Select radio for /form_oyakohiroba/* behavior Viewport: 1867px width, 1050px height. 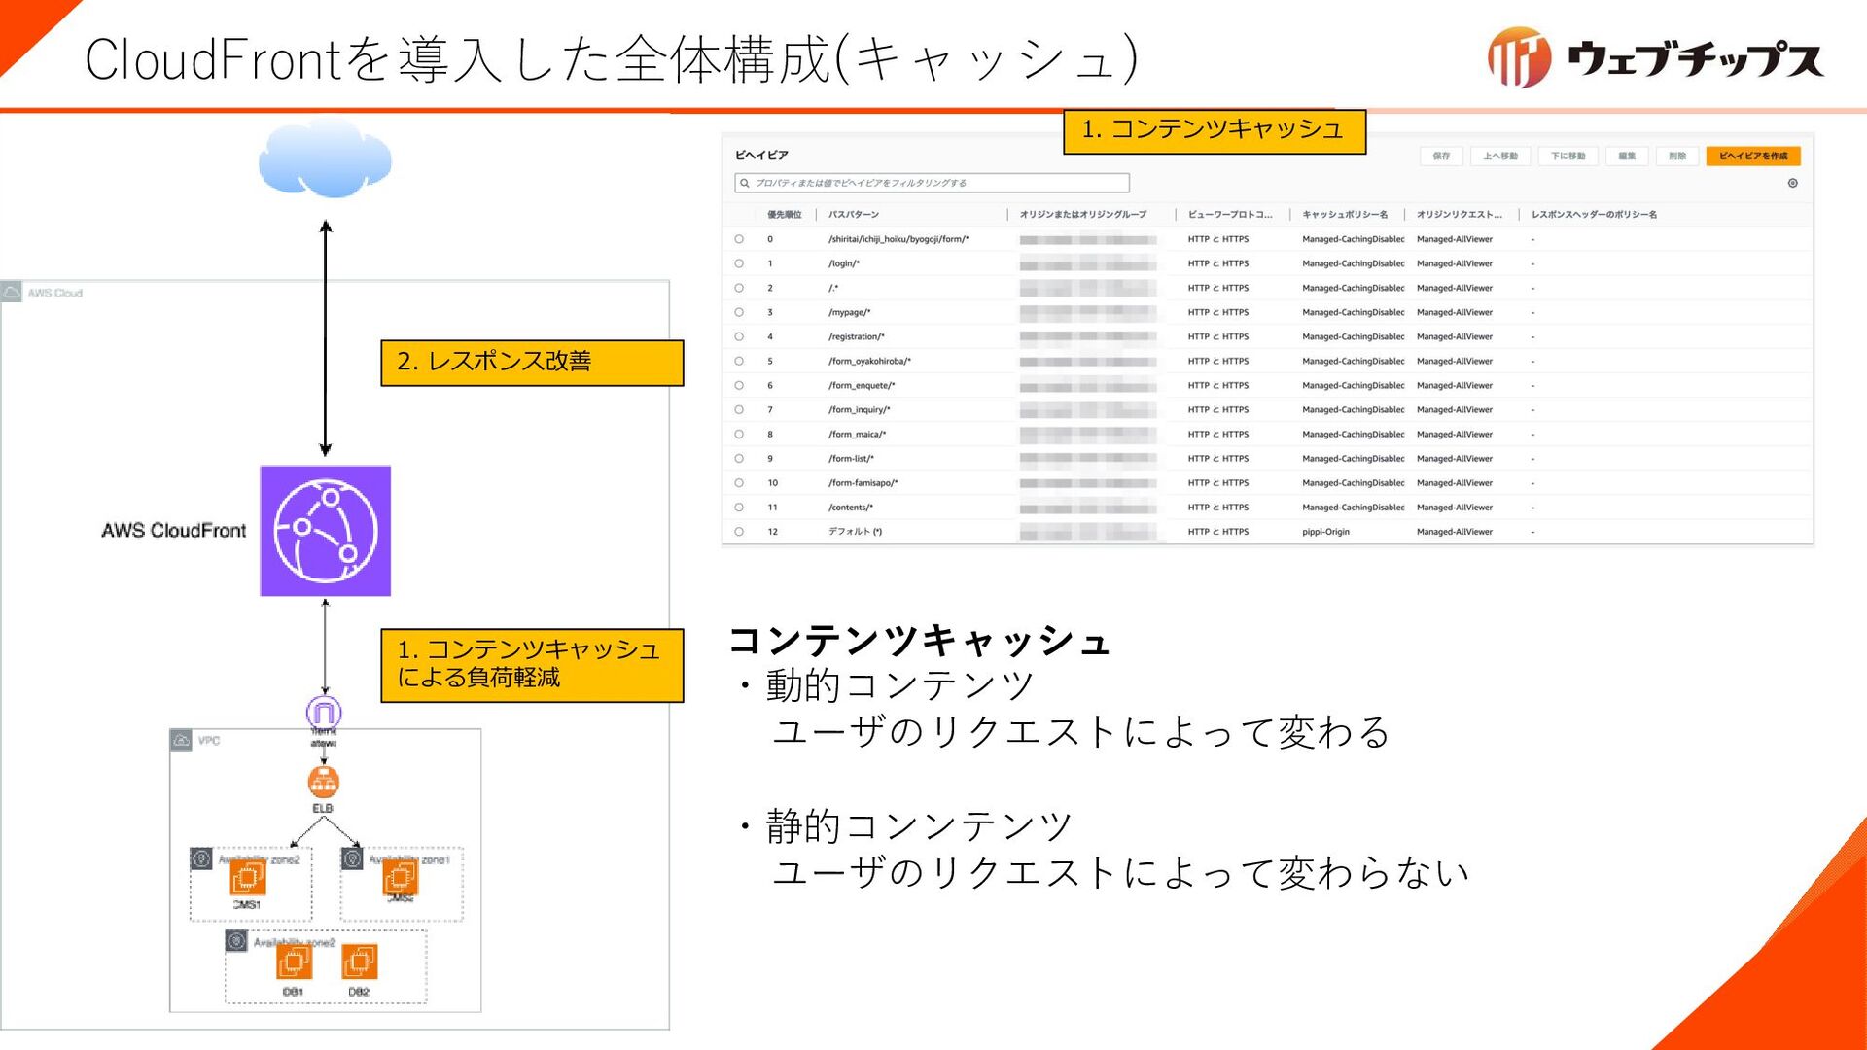[x=739, y=361]
